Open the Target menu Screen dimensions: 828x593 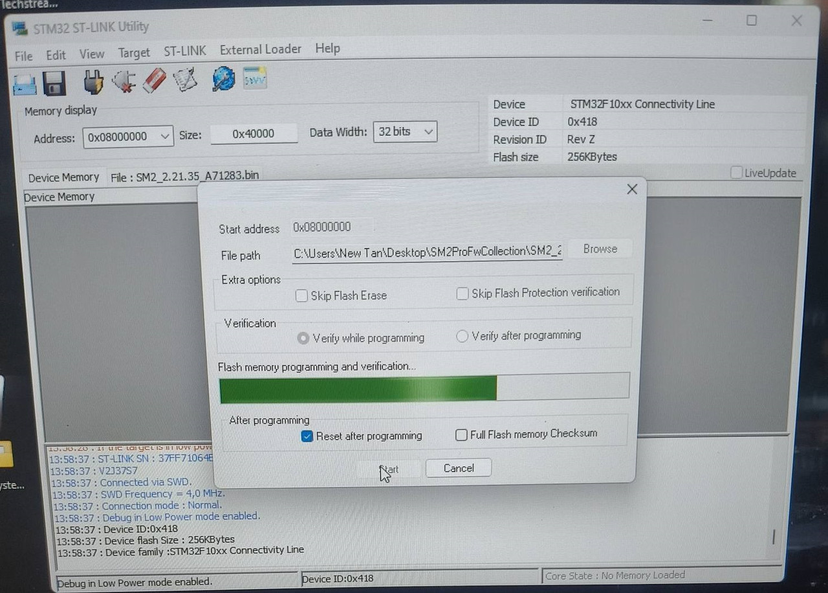(x=134, y=53)
